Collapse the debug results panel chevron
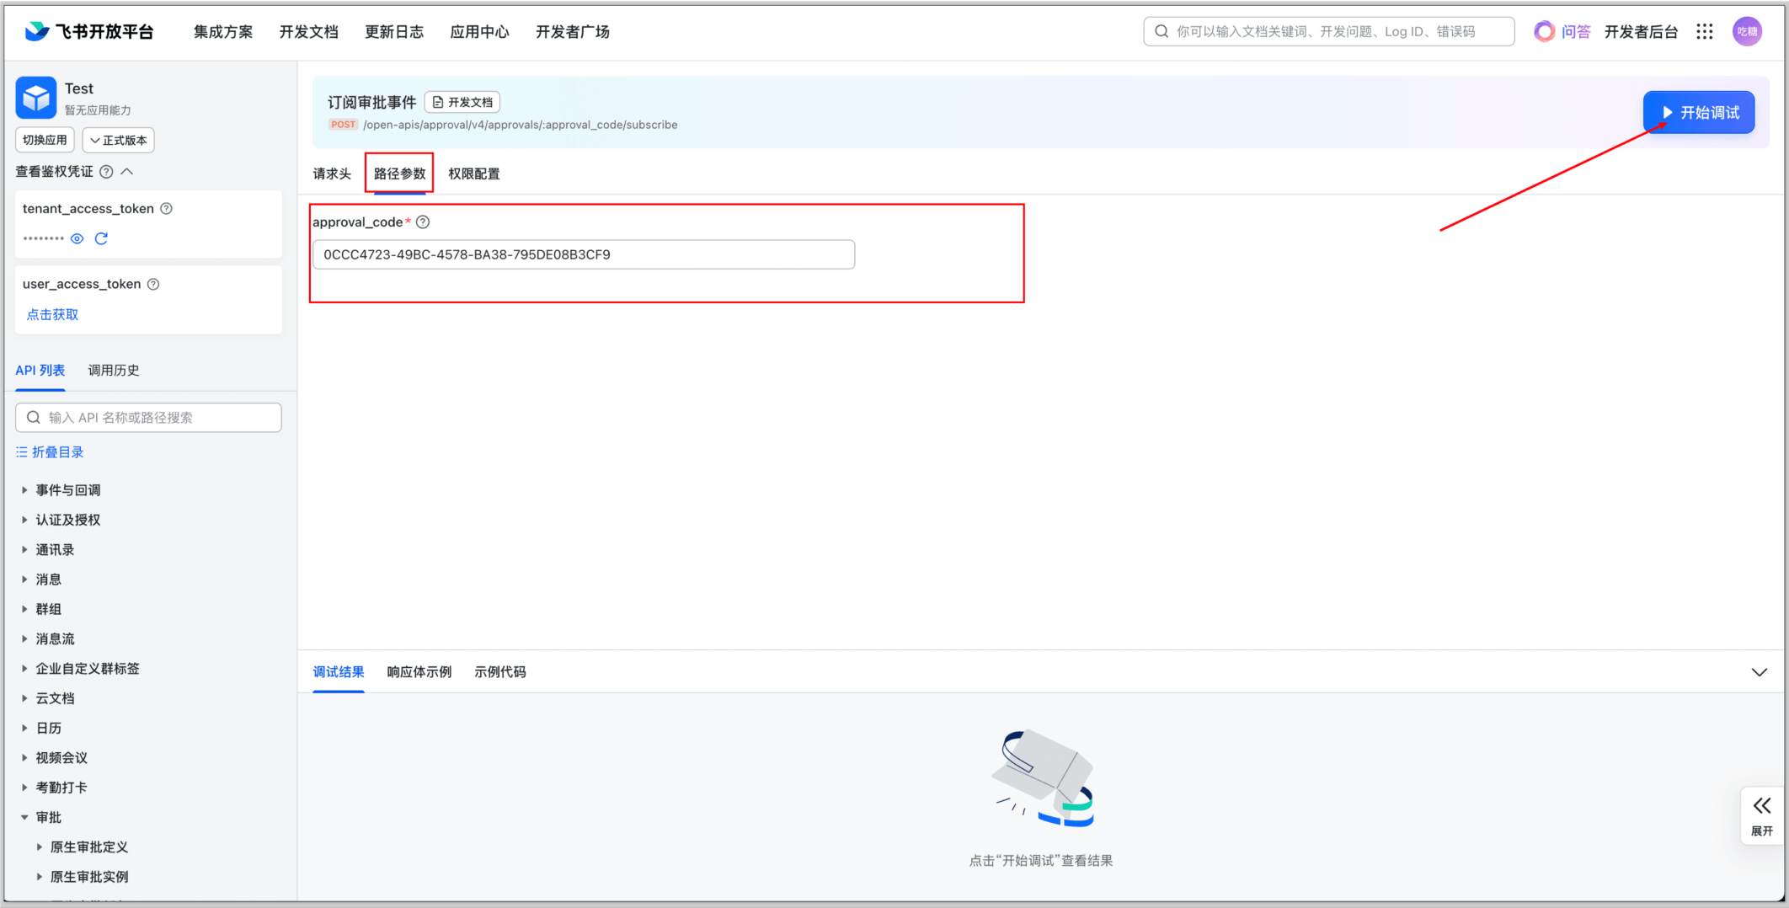Image resolution: width=1789 pixels, height=908 pixels. pos(1759,672)
